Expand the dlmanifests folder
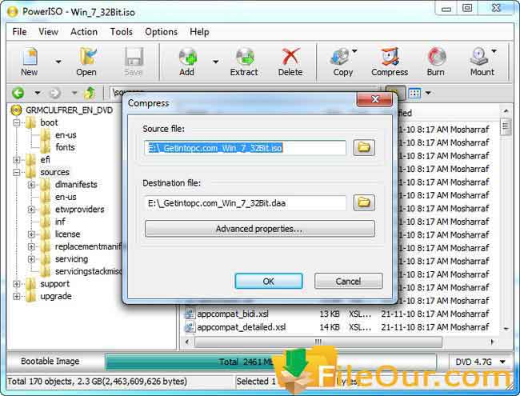The width and height of the screenshot is (520, 396). coord(31,185)
